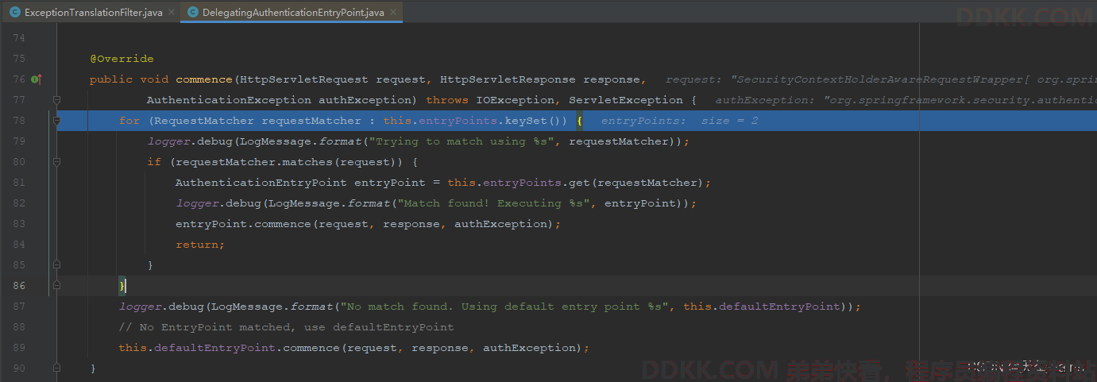Click the logger reference on line 87
This screenshot has height=382, width=1097.
pyautogui.click(x=141, y=307)
